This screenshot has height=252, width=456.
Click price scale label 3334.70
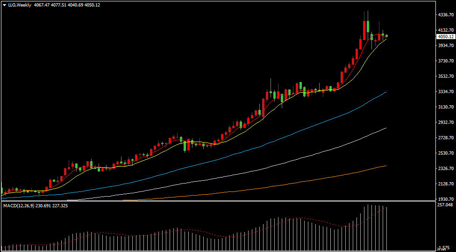446,91
